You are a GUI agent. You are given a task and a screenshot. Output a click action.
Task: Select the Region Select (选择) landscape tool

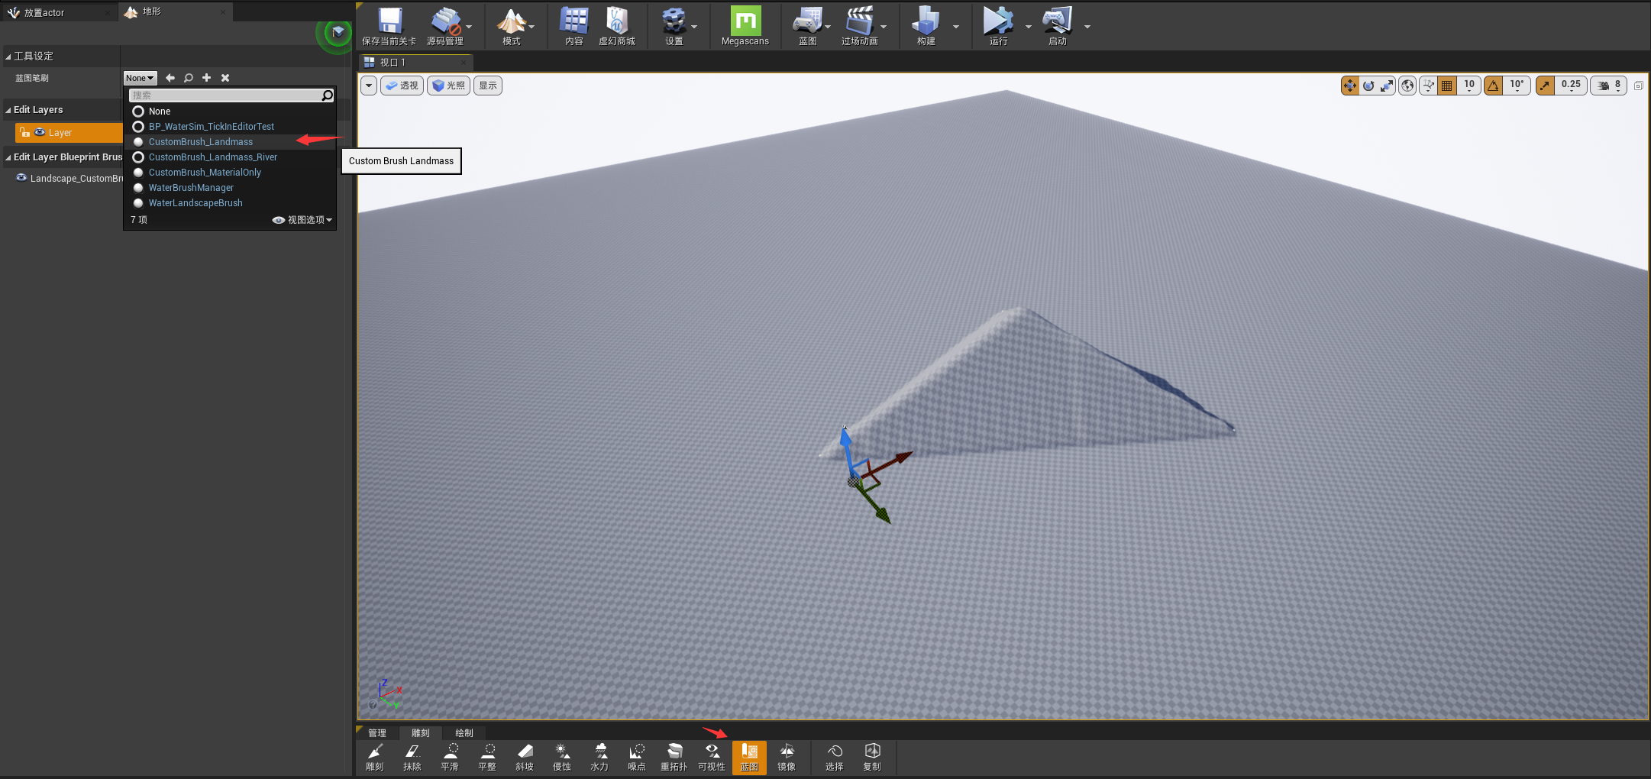point(835,758)
